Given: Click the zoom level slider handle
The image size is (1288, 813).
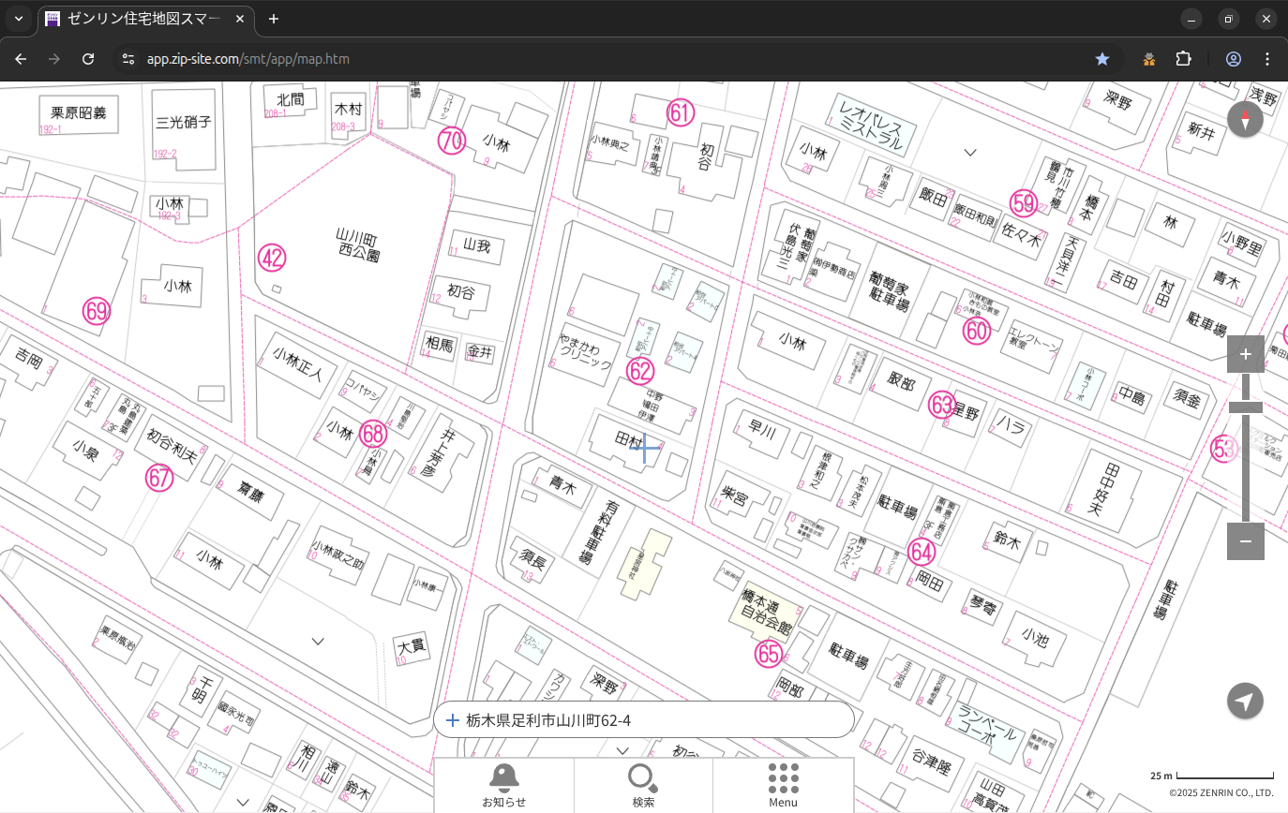Looking at the screenshot, I should (x=1245, y=407).
